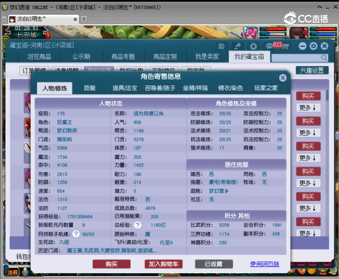Open 道具/法宝 tab

125,88
